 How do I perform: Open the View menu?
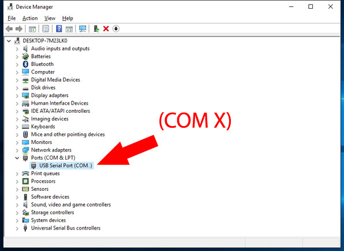point(50,19)
